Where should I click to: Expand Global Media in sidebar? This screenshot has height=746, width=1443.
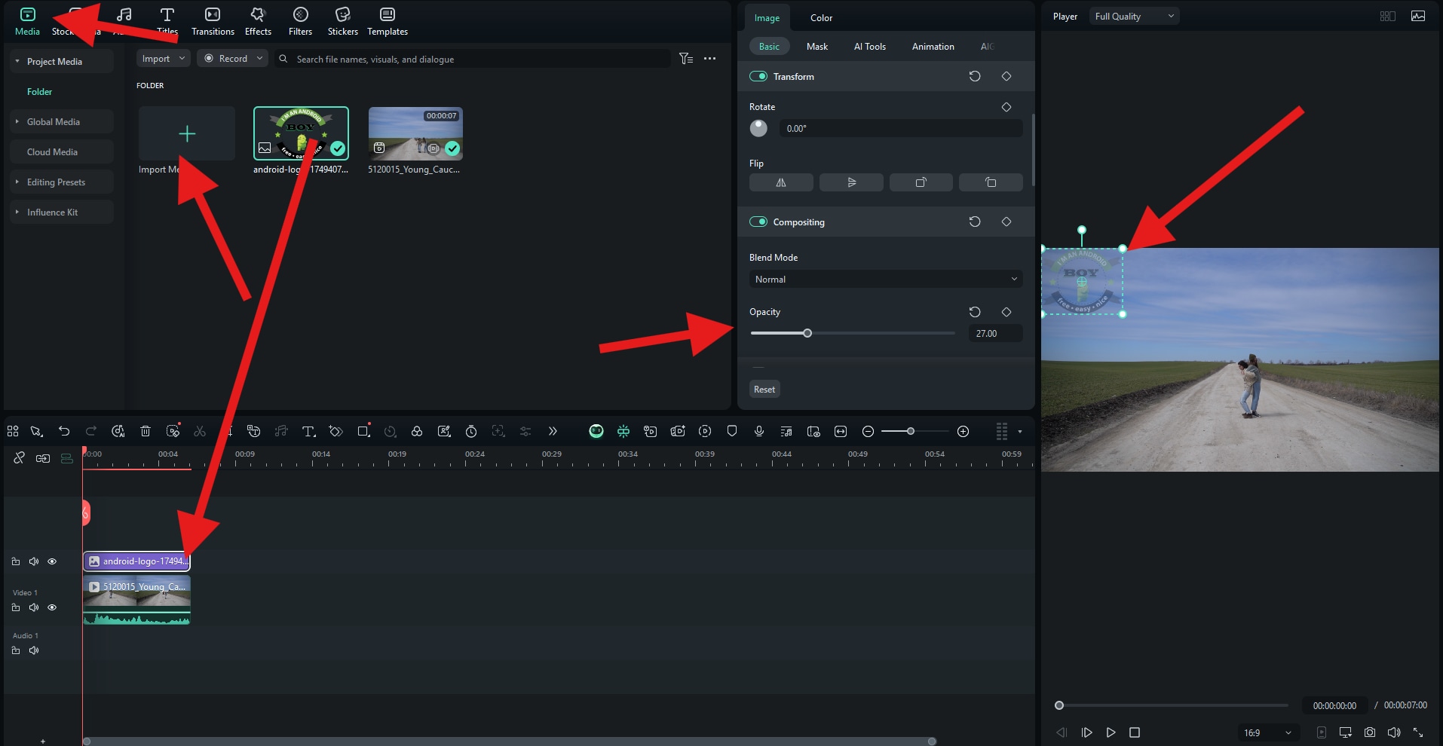coord(17,121)
